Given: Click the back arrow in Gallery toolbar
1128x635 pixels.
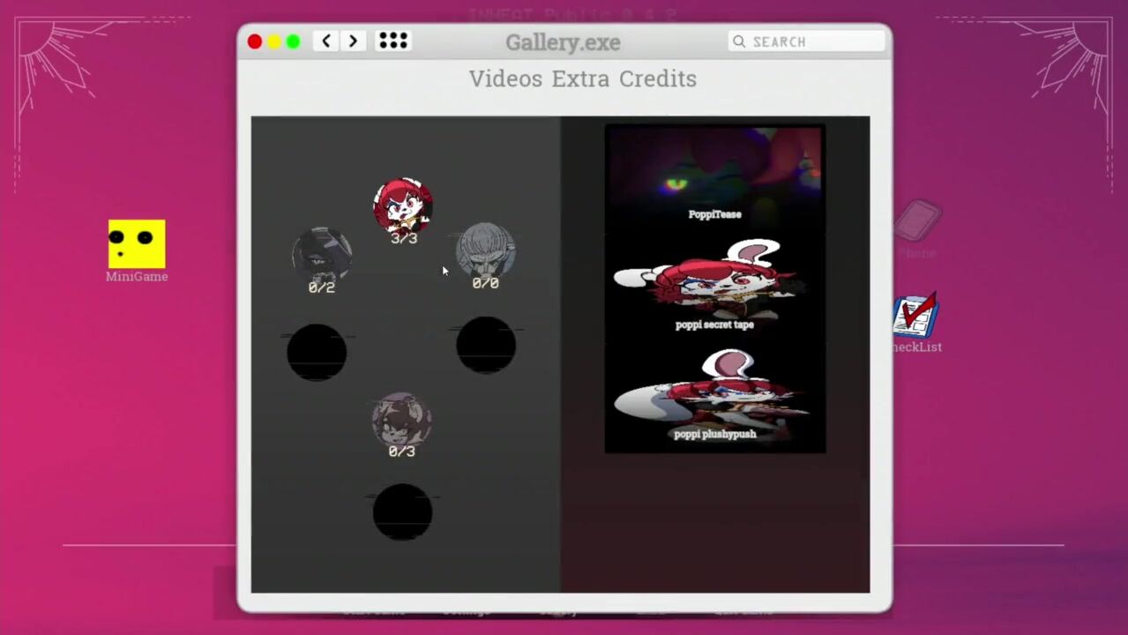Looking at the screenshot, I should pos(326,41).
